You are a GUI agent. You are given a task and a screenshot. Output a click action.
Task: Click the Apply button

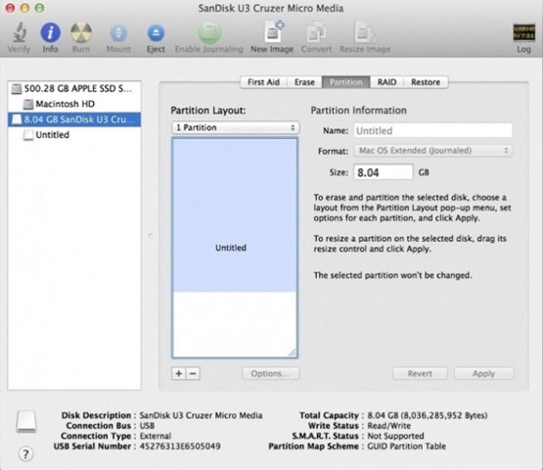click(484, 374)
